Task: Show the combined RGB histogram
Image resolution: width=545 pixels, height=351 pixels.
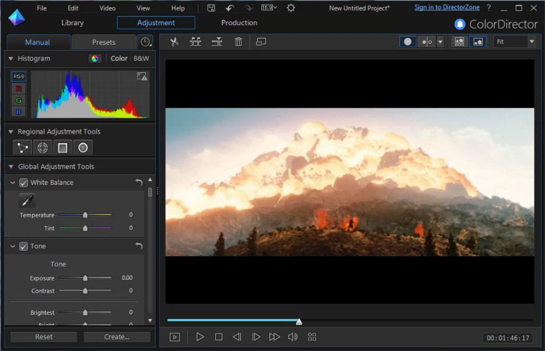Action: [x=19, y=76]
